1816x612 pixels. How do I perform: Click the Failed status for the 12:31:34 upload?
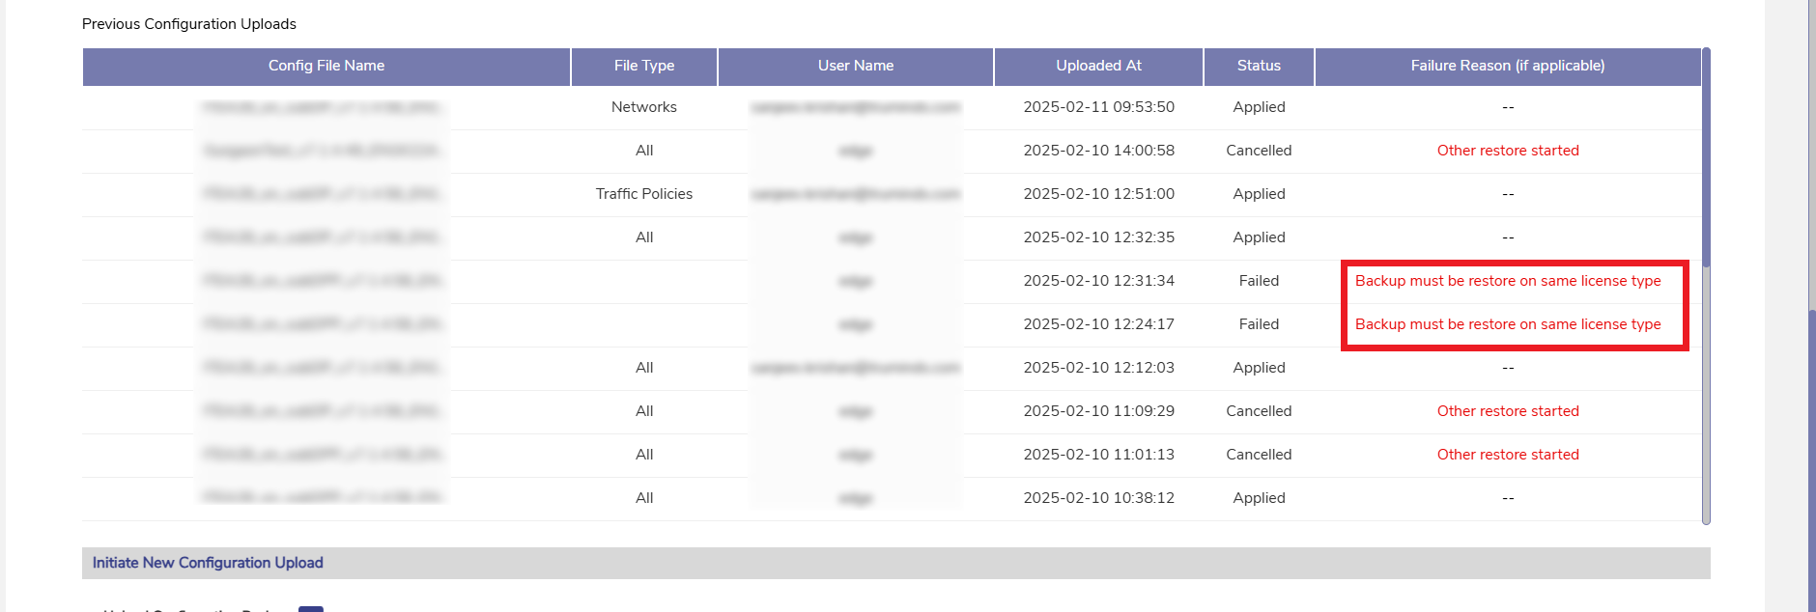1259,281
